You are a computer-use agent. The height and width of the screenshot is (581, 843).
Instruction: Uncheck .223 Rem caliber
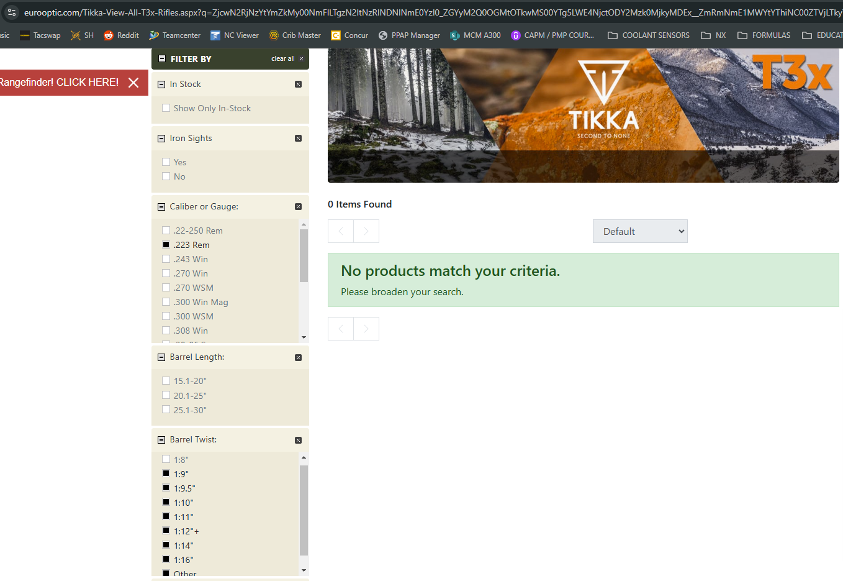166,245
